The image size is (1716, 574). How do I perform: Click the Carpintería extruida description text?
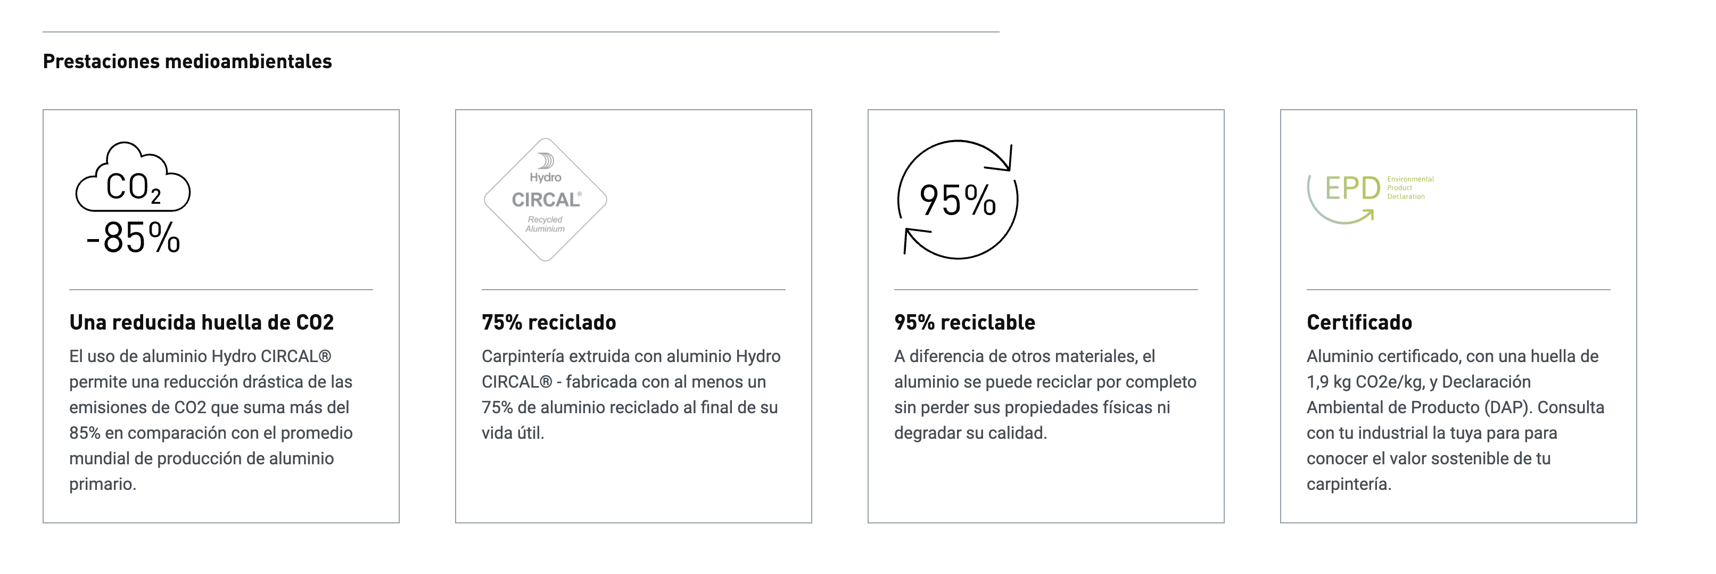(x=631, y=395)
